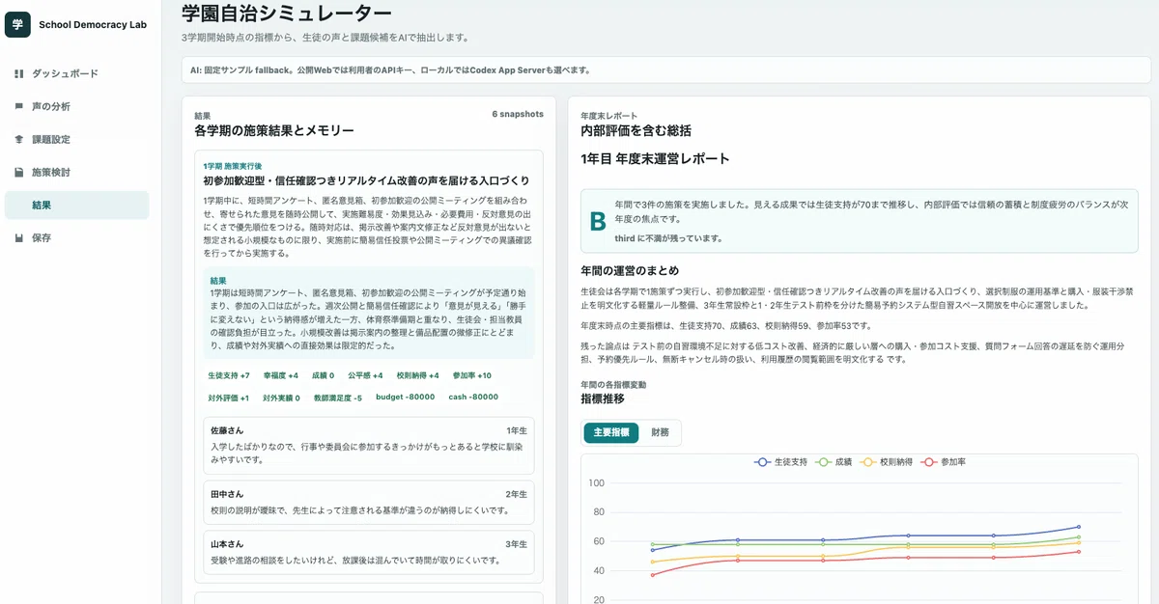The height and width of the screenshot is (604, 1159).
Task: Toggle the 校則納得 legend series
Action: click(889, 462)
